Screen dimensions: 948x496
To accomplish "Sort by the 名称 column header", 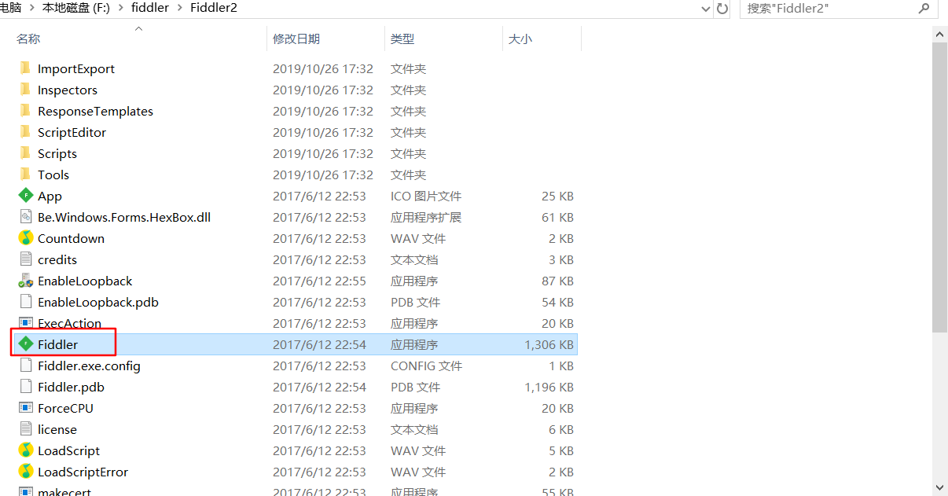I will (29, 39).
